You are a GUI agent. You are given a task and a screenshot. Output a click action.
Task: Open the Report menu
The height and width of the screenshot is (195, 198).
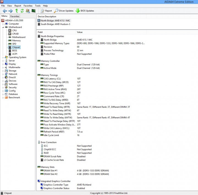tap(18, 6)
